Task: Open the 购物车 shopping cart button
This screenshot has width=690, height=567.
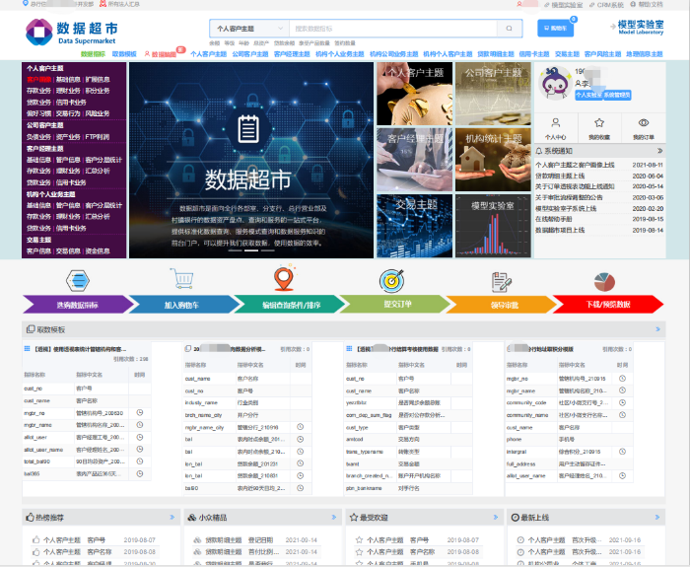Action: pos(555,29)
